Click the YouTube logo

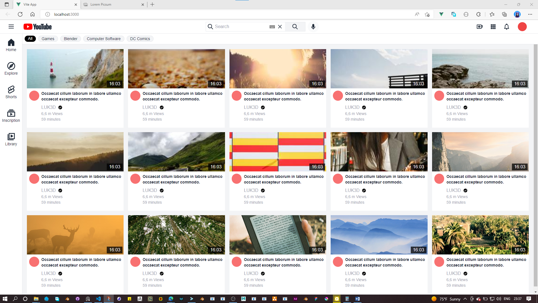coord(38,27)
